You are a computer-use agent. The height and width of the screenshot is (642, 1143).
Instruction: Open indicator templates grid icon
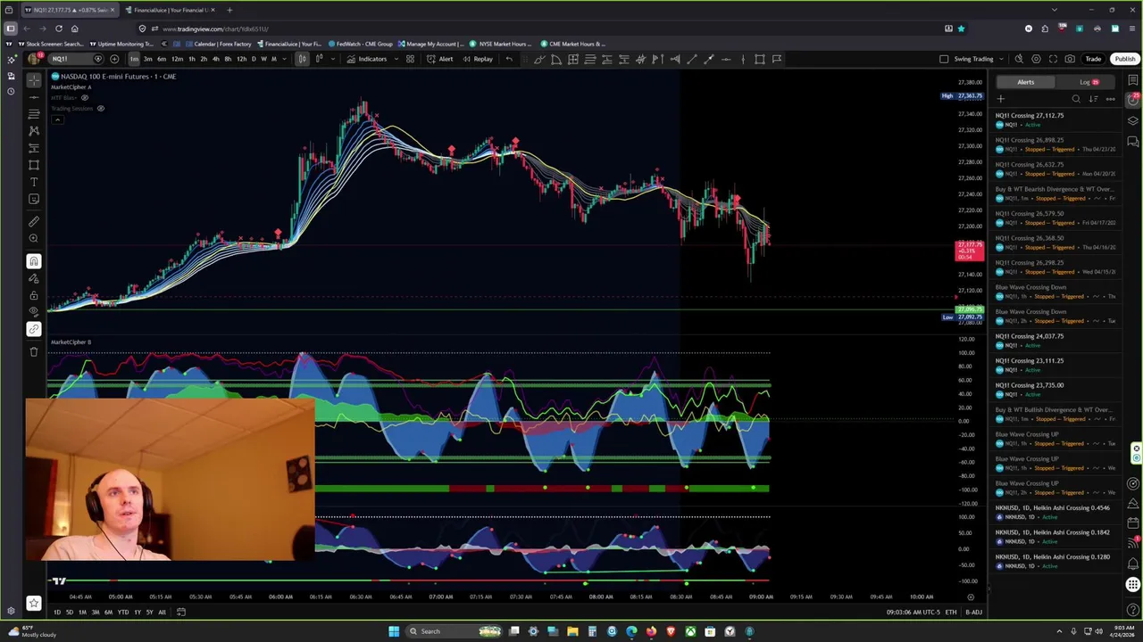point(410,59)
